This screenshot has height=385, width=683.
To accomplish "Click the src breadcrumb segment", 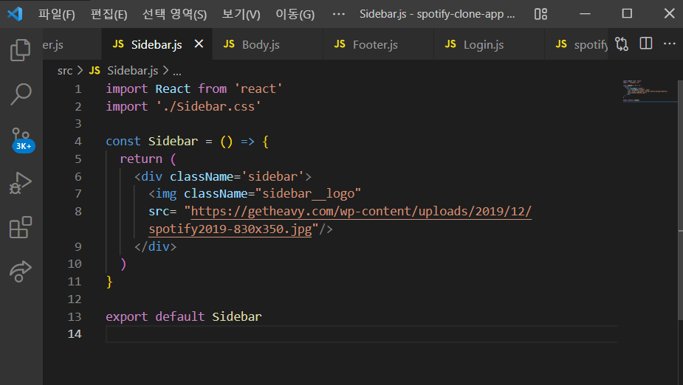I will click(65, 71).
